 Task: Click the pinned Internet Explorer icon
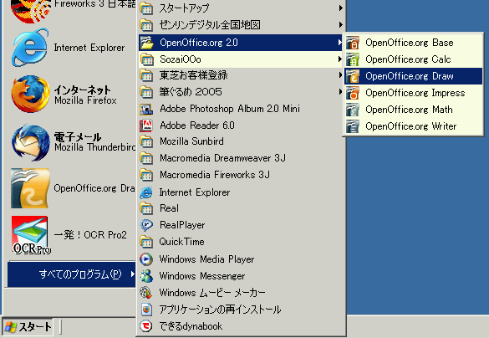(x=30, y=48)
